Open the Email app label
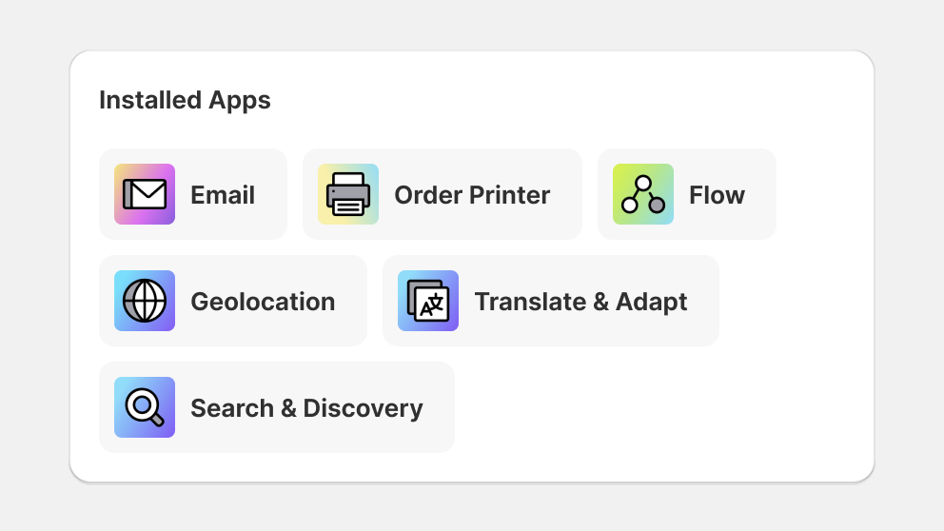This screenshot has height=531, width=944. coord(223,195)
